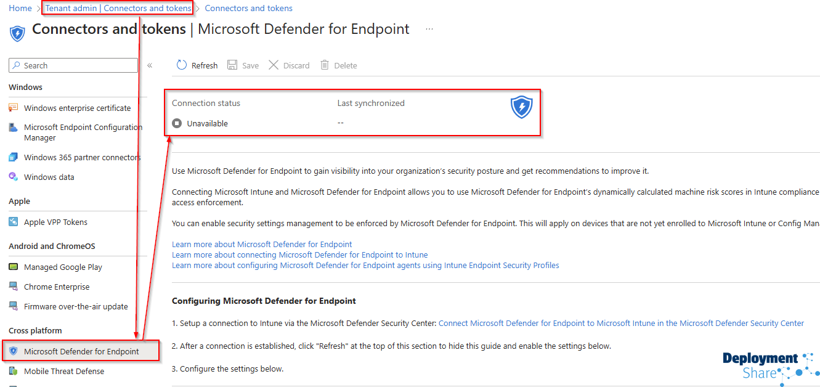
Task: Click Connect Microsoft Defender for Endpoint link
Action: pyautogui.click(x=621, y=323)
